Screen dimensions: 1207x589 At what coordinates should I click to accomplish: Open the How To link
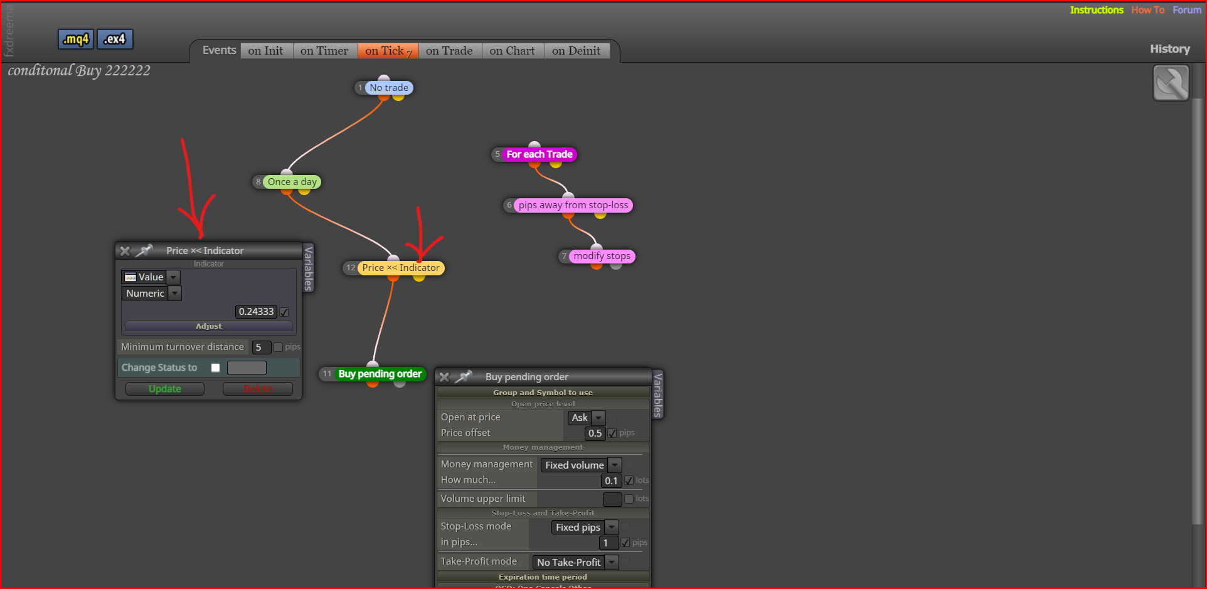[1148, 10]
